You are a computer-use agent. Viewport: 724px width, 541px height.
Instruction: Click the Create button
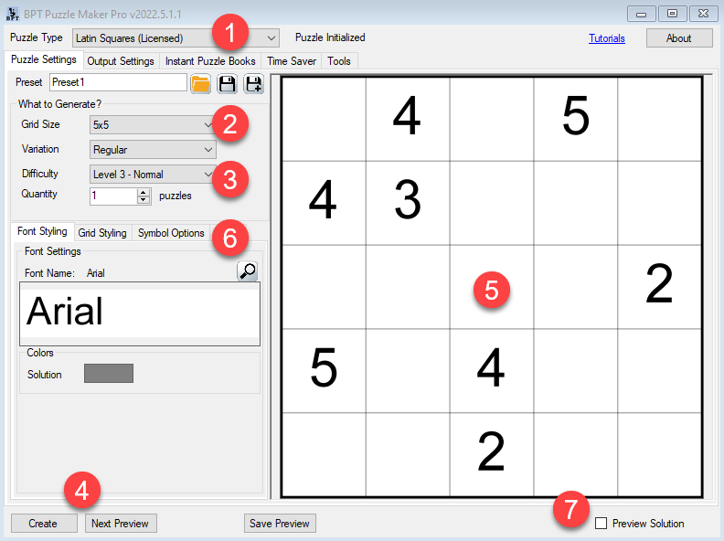coord(43,524)
